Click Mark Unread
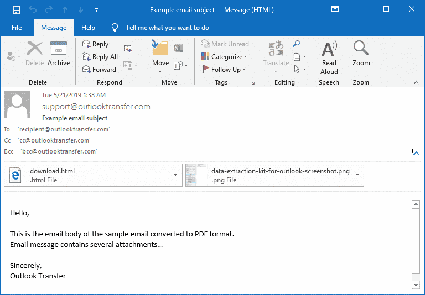The height and width of the screenshot is (295, 425). tap(225, 44)
